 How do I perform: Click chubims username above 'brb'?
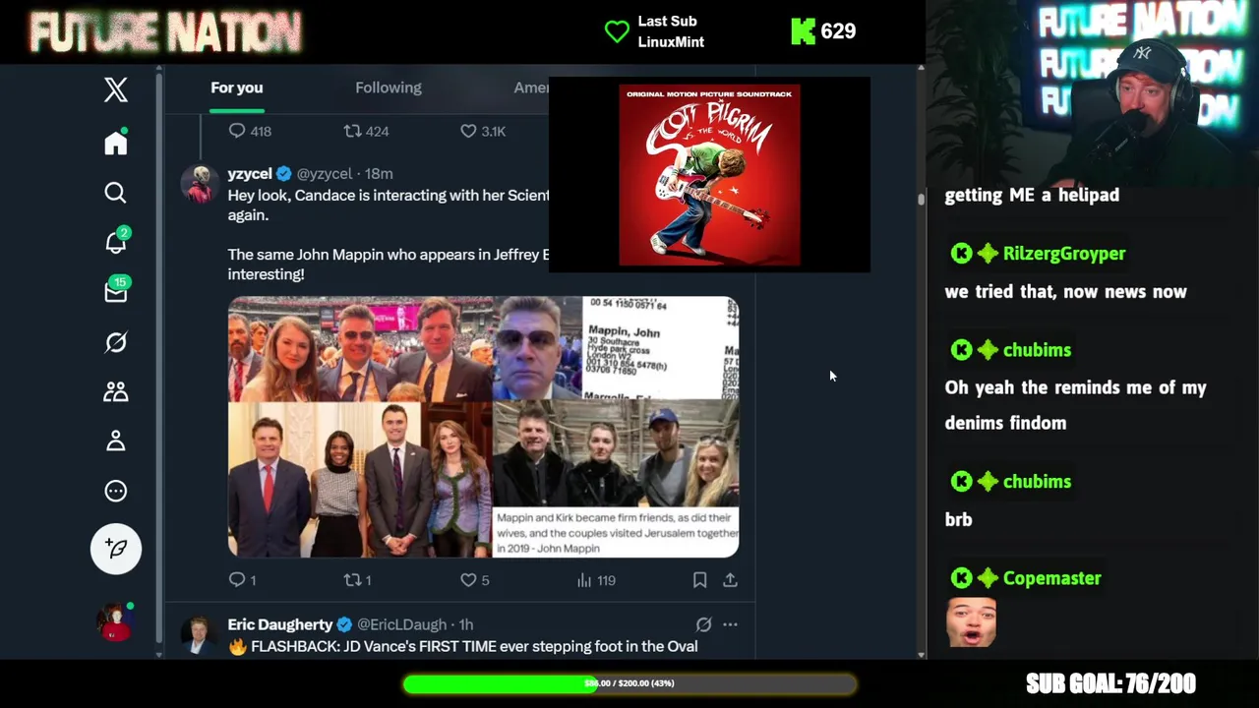click(x=1037, y=482)
